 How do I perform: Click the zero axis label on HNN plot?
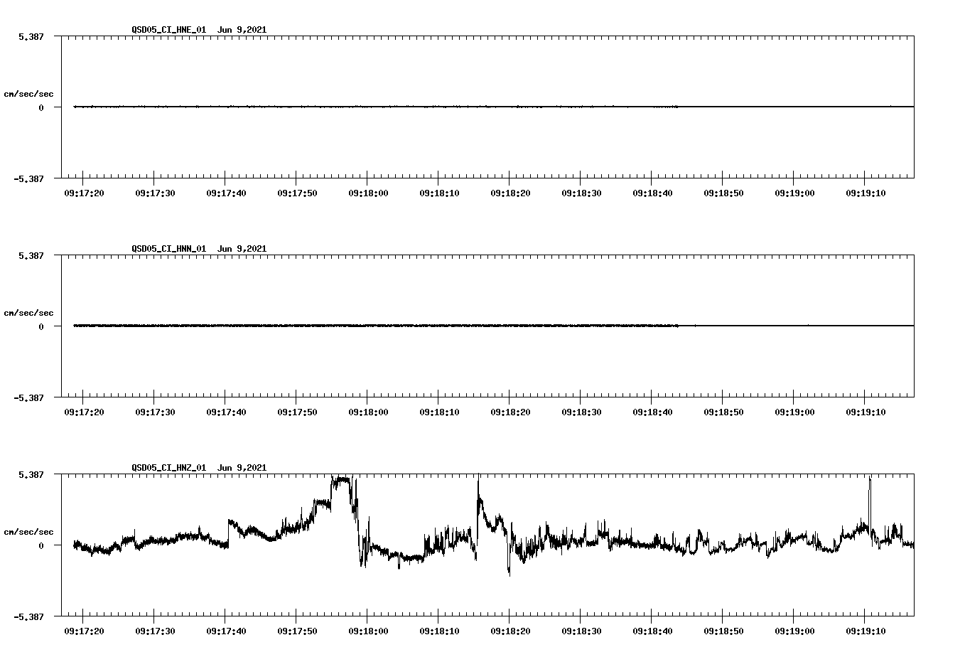(41, 326)
